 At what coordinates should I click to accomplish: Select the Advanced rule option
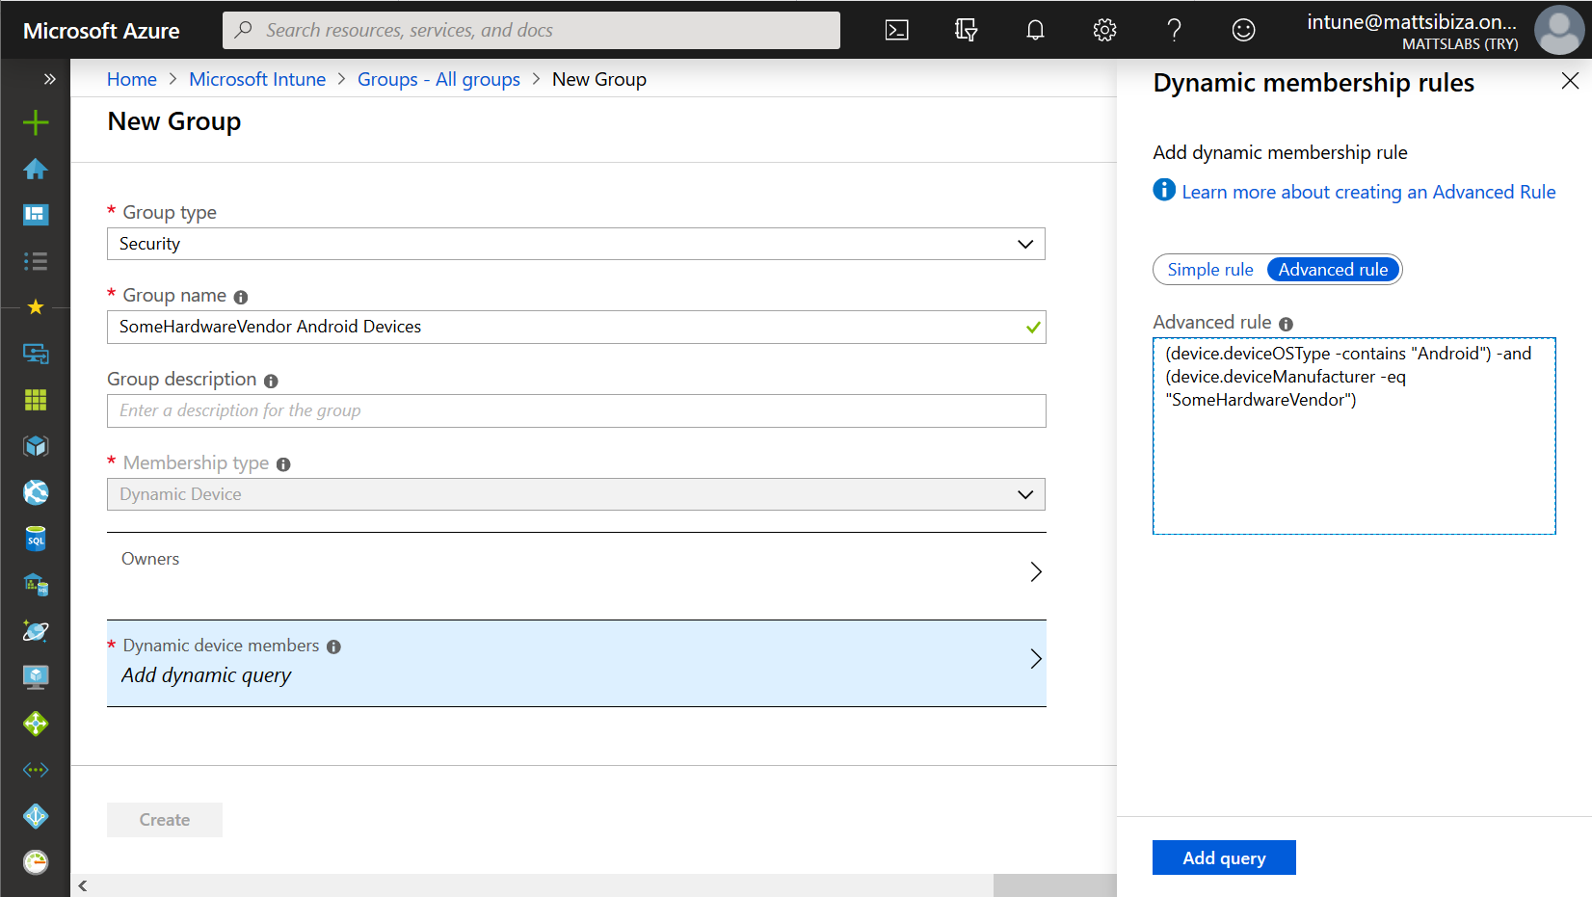[x=1333, y=270]
